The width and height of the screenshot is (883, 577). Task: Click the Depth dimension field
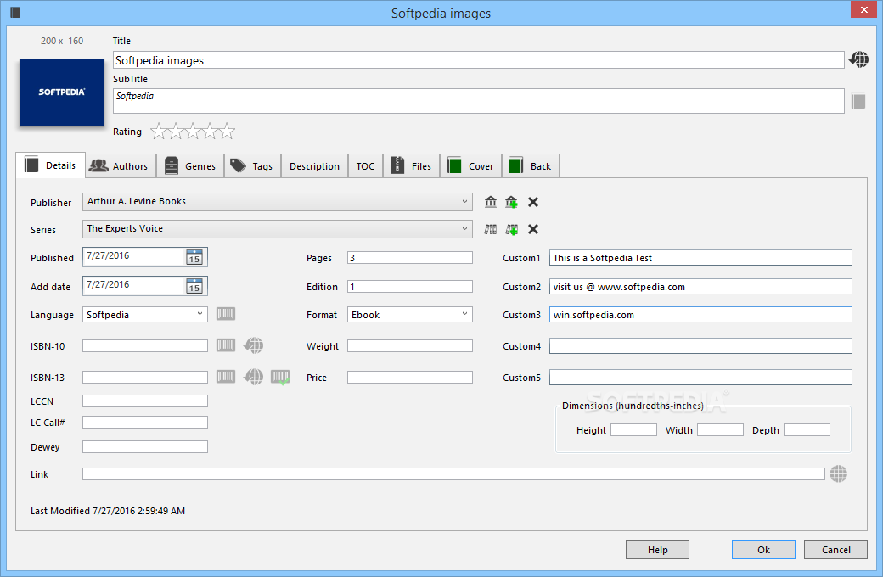tap(807, 430)
